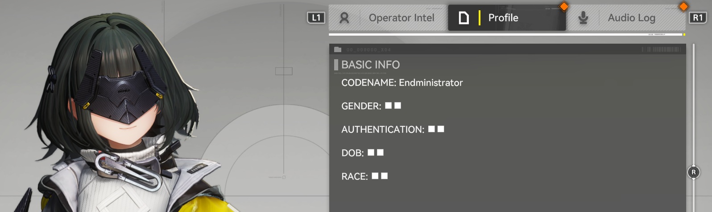This screenshot has width=712, height=212.
Task: Click the R stick scroll handle
Action: click(x=693, y=172)
